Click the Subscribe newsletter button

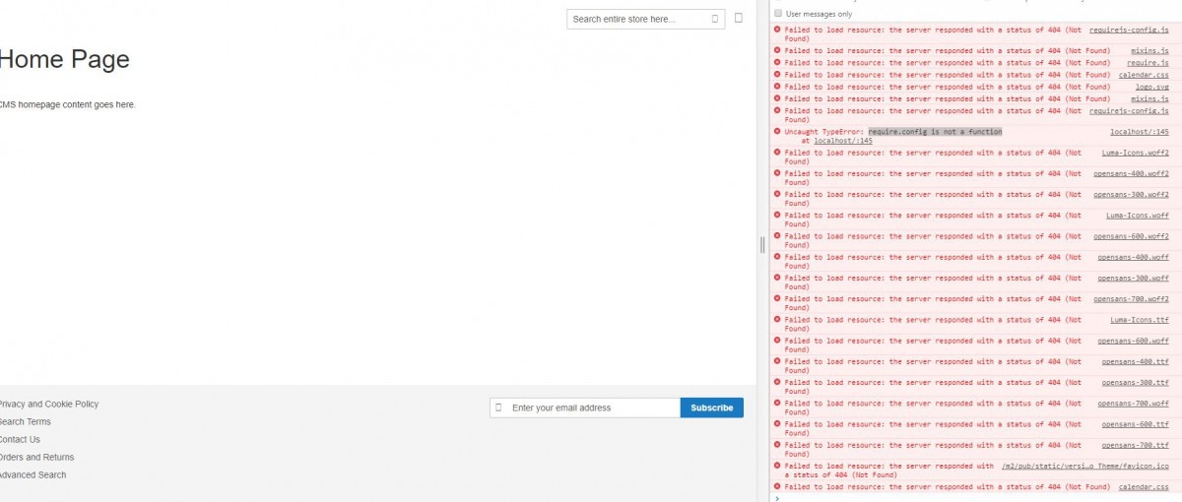click(x=712, y=408)
